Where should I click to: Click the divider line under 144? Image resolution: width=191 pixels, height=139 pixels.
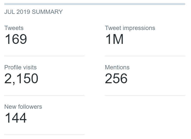coord(44,135)
